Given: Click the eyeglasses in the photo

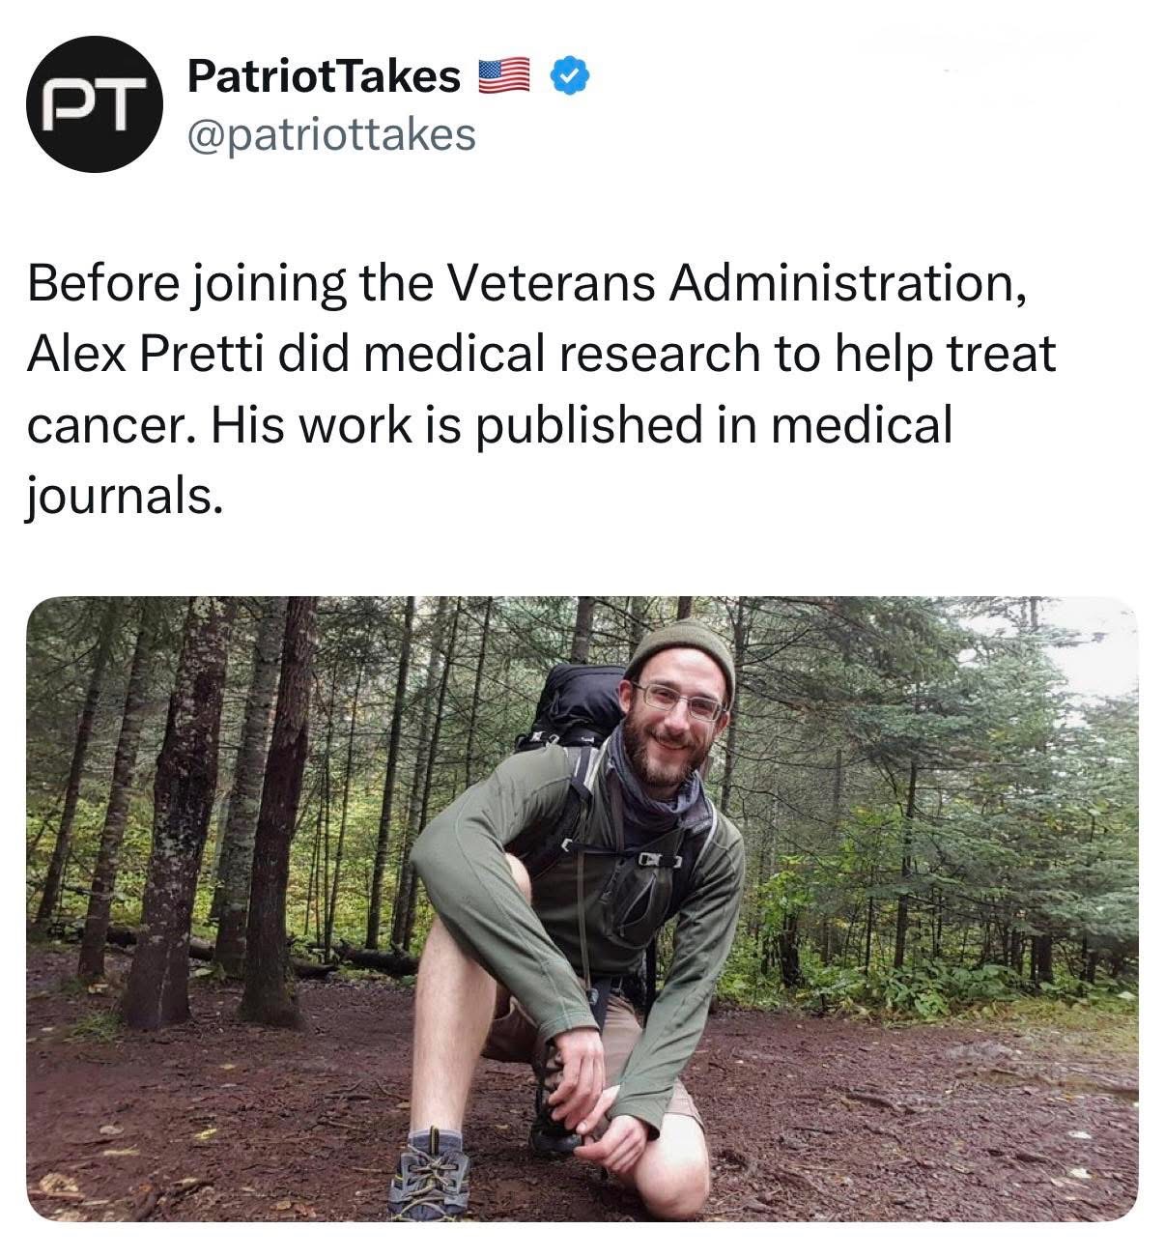Looking at the screenshot, I should 680,701.
